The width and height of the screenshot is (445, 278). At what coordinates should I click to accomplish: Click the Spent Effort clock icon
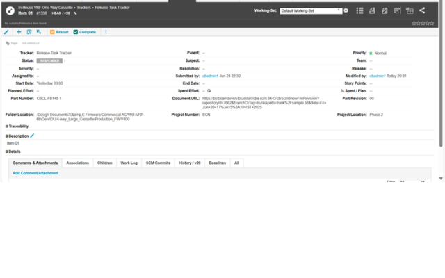pos(209,91)
